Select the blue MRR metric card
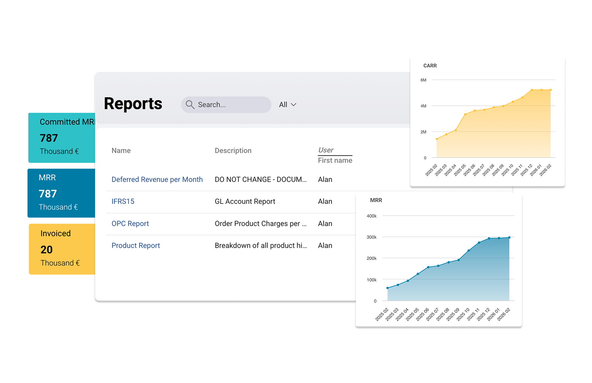This screenshot has width=592, height=383. pos(62,193)
